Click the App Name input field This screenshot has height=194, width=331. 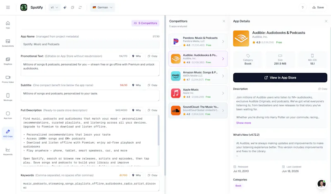tap(90, 44)
